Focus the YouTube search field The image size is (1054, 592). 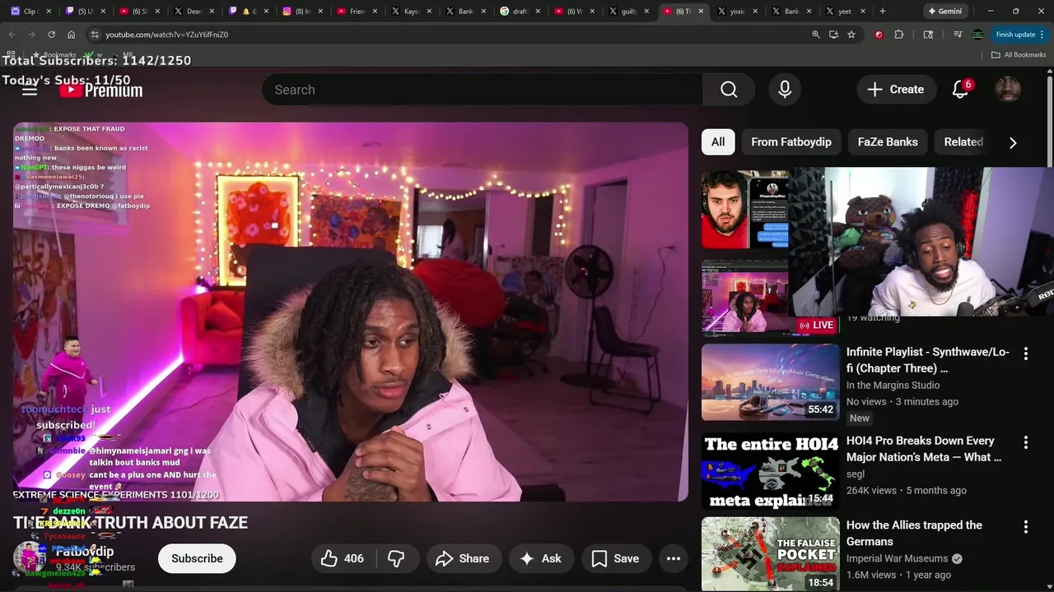tap(482, 90)
